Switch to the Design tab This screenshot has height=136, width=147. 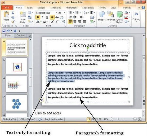[x=41, y=8]
